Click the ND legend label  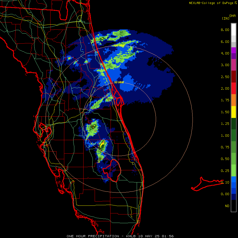click(227, 206)
